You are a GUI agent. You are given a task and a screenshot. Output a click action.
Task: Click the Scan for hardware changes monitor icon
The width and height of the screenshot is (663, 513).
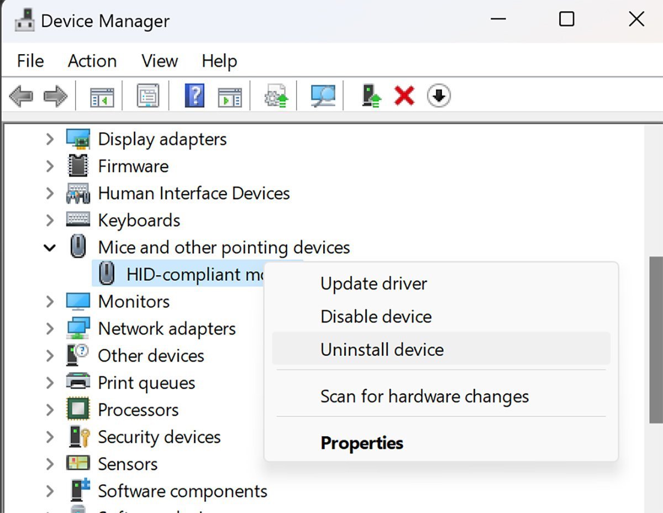pyautogui.click(x=323, y=96)
